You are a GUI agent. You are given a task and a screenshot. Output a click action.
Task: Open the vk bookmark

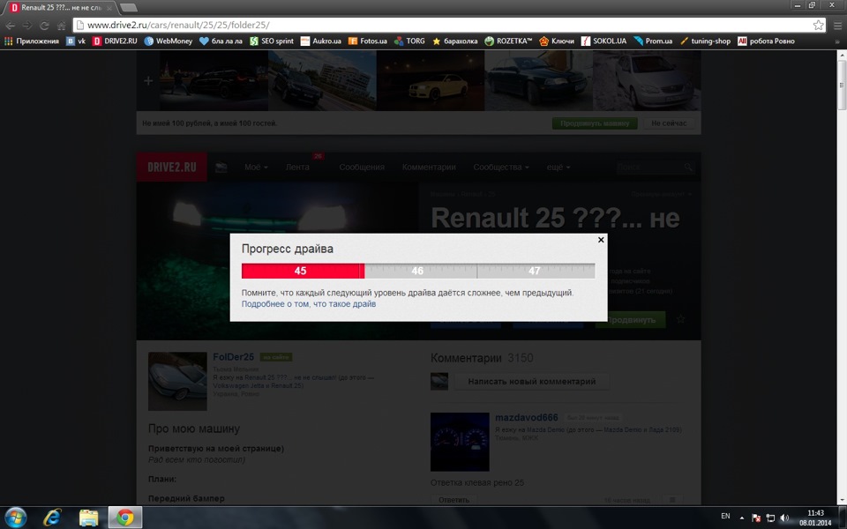76,41
